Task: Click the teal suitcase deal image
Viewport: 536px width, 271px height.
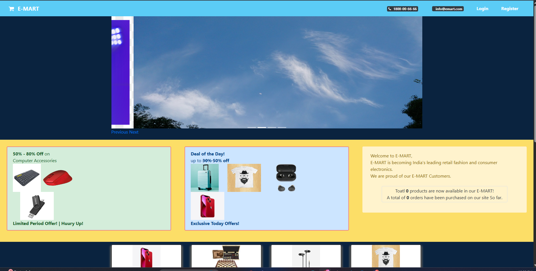Action: (205, 178)
